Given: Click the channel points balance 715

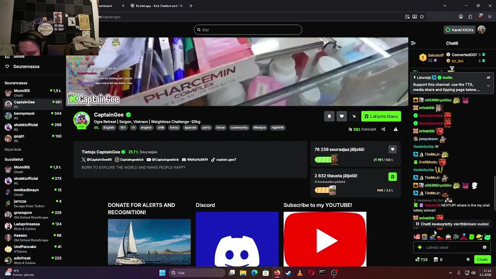Looking at the screenshot, I should pos(421,260).
